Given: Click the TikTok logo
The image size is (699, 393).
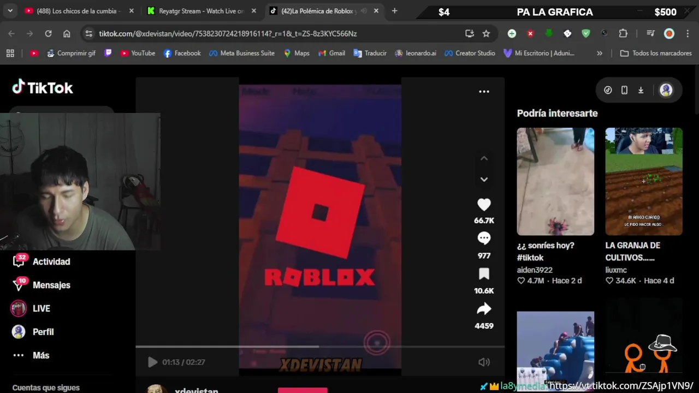Looking at the screenshot, I should 43,87.
